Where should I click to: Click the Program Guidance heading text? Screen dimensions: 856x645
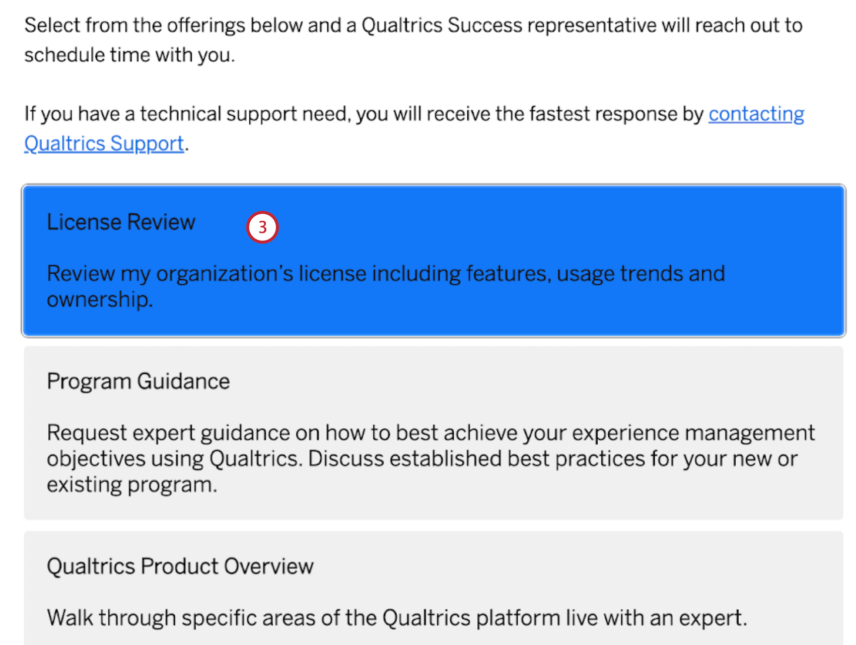tap(138, 381)
